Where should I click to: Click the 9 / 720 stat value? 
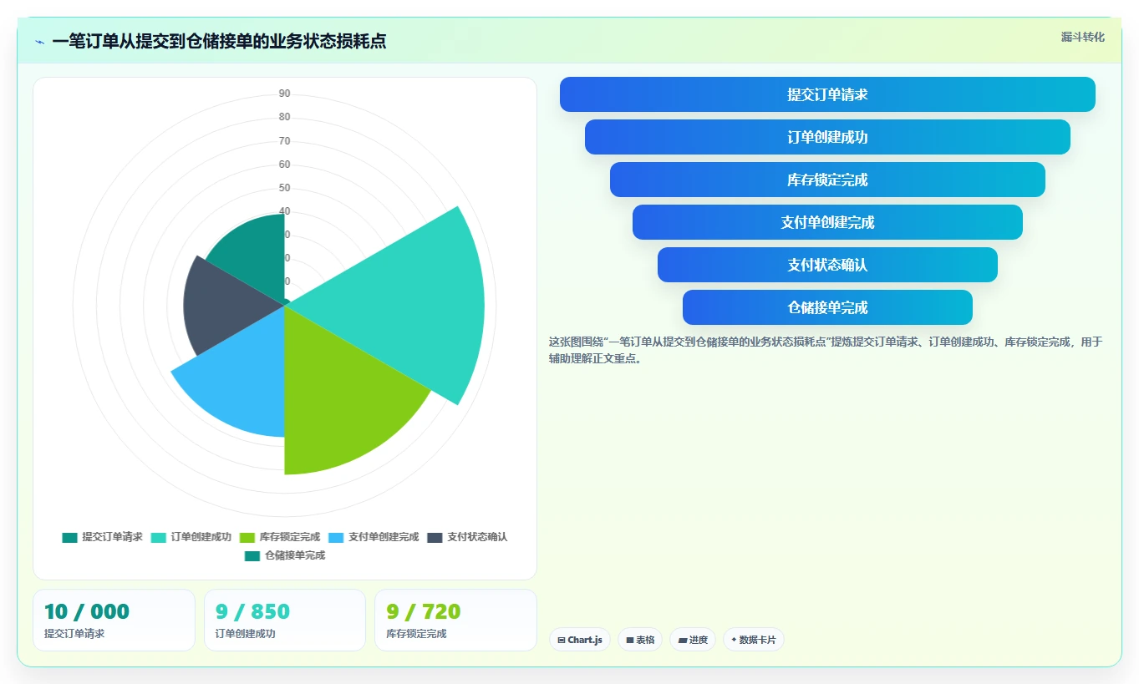pos(424,612)
